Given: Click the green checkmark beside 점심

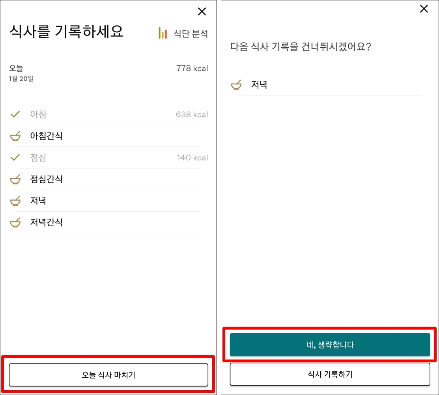Looking at the screenshot, I should (x=15, y=158).
